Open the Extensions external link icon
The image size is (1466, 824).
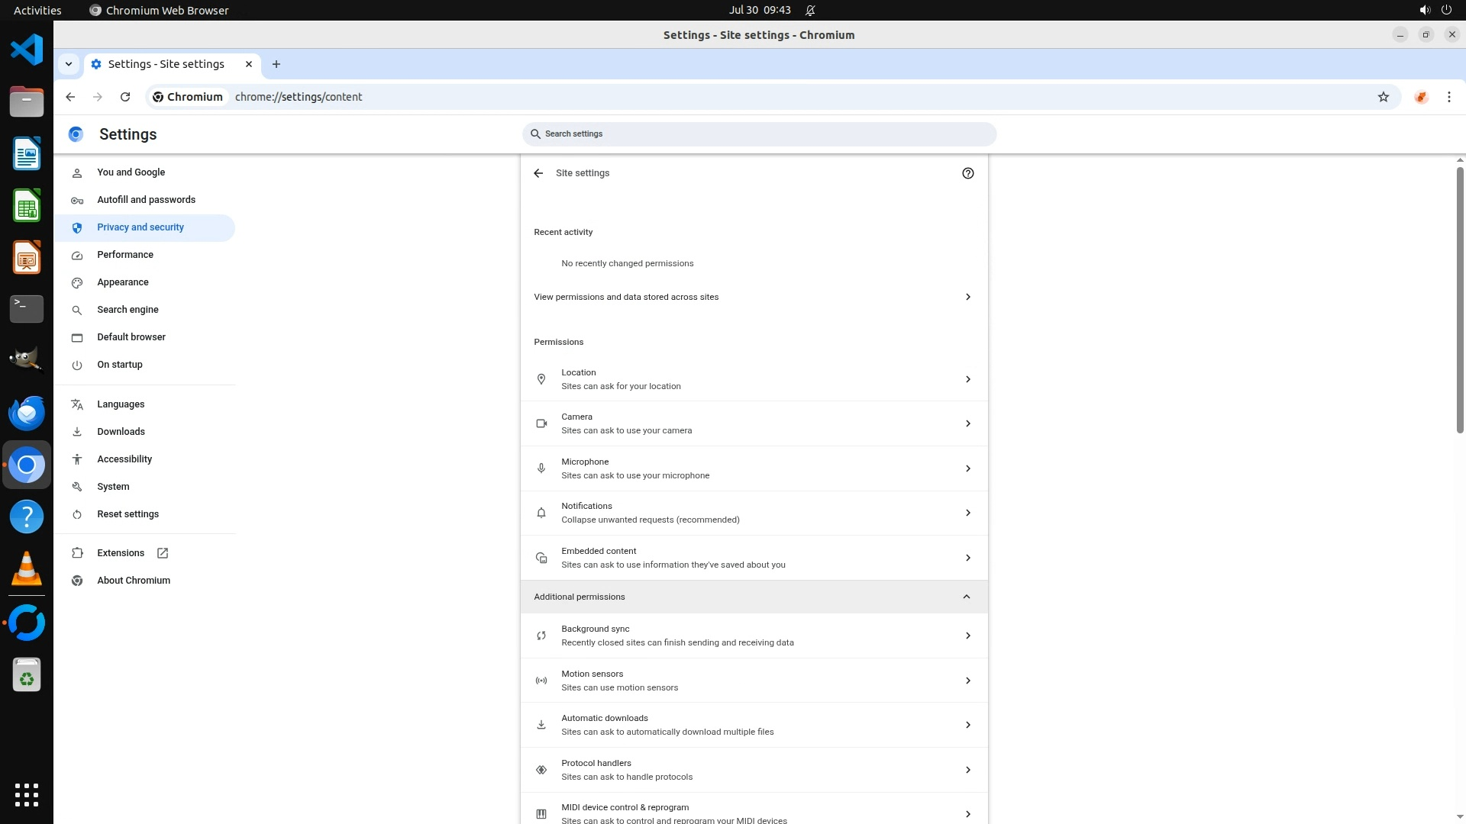pos(163,553)
